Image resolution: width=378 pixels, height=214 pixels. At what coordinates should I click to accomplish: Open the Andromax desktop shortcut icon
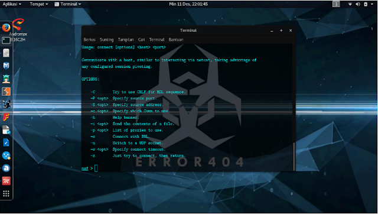(x=18, y=24)
